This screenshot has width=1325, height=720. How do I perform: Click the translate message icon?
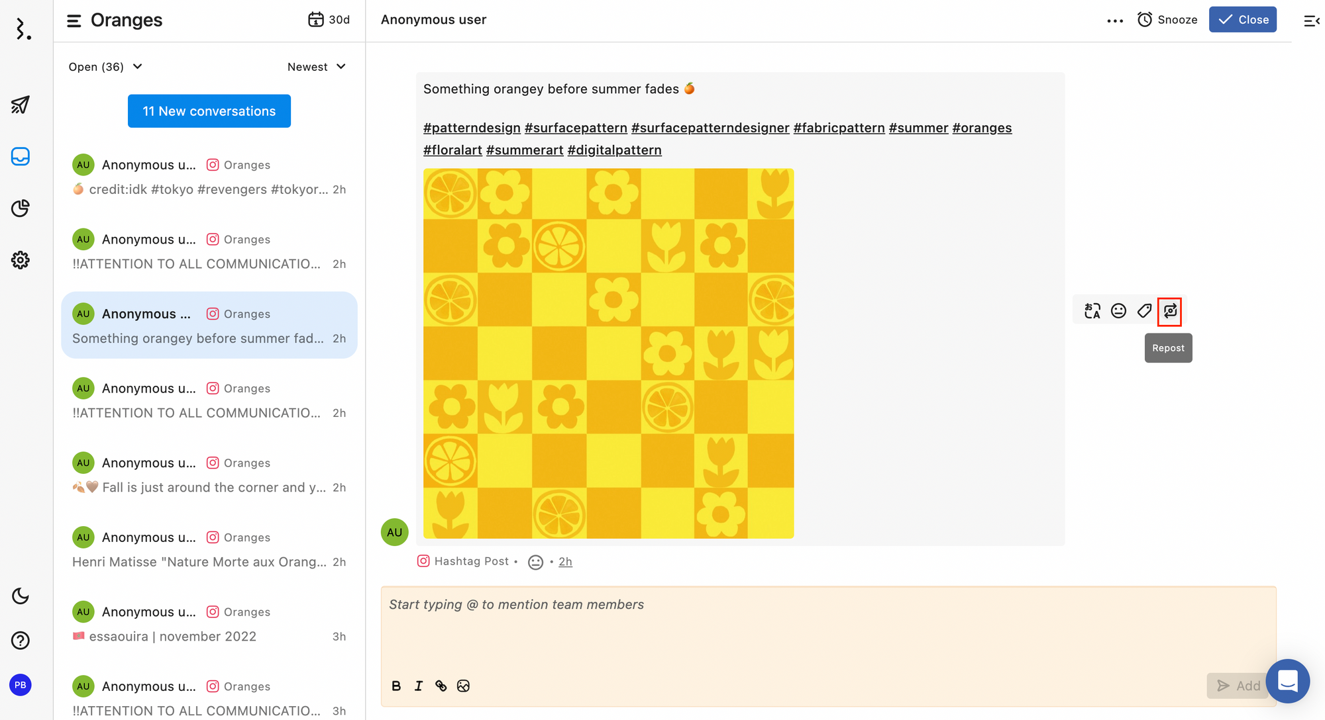[1092, 311]
